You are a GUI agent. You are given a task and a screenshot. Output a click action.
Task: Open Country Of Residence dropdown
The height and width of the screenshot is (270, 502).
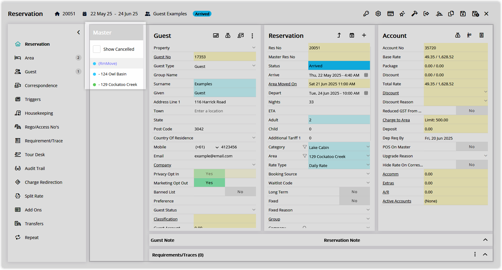tap(254, 138)
